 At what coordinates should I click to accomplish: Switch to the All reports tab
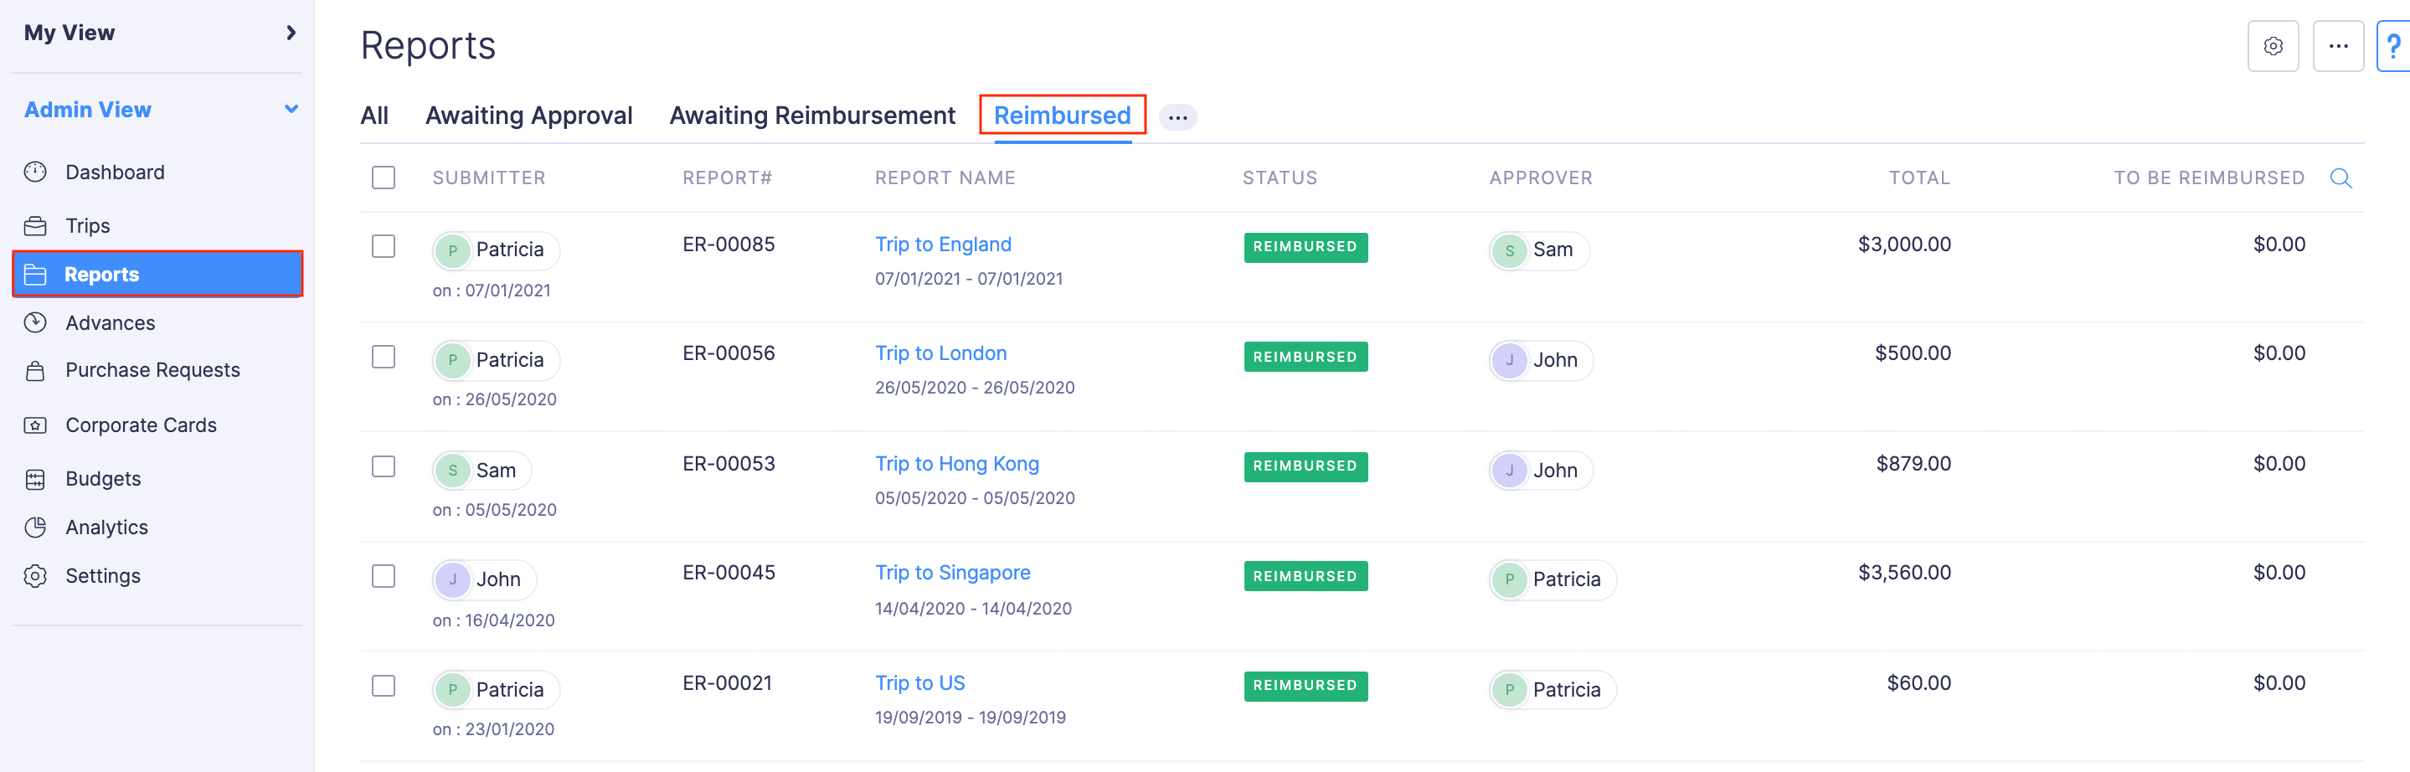click(x=374, y=114)
